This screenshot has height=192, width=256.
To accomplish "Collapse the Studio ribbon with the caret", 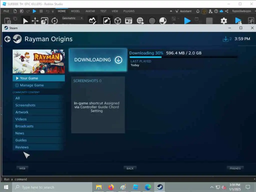I will click(x=171, y=11).
